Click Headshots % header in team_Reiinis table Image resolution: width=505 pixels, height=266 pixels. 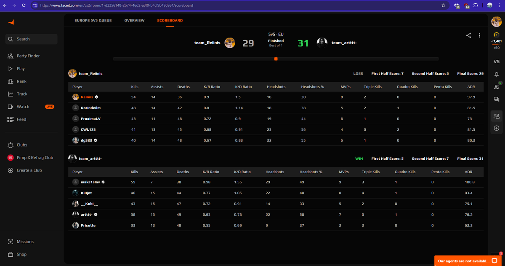click(x=312, y=87)
